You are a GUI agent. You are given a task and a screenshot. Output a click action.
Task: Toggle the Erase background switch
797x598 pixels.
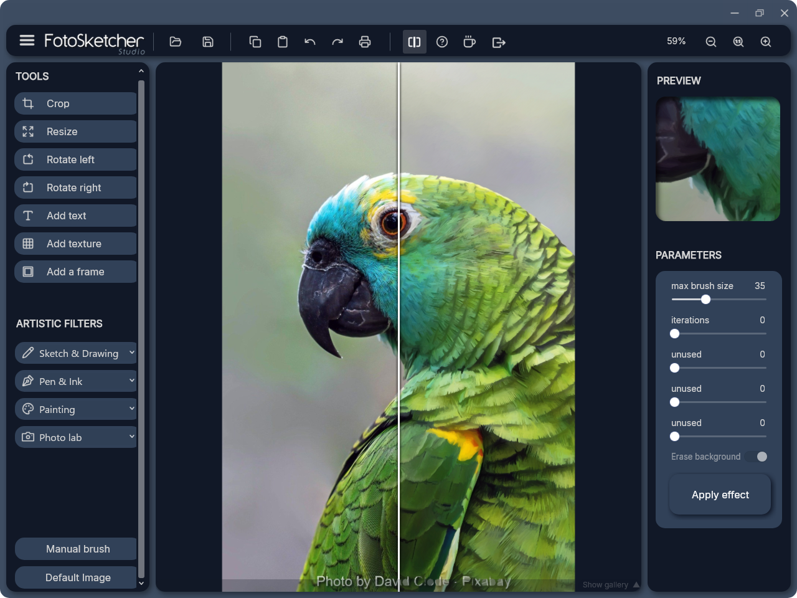pos(757,457)
